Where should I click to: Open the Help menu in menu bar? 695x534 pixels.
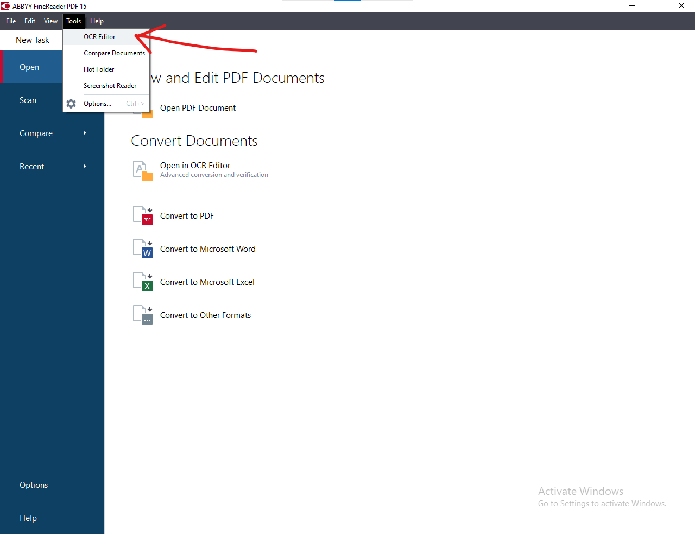coord(97,21)
